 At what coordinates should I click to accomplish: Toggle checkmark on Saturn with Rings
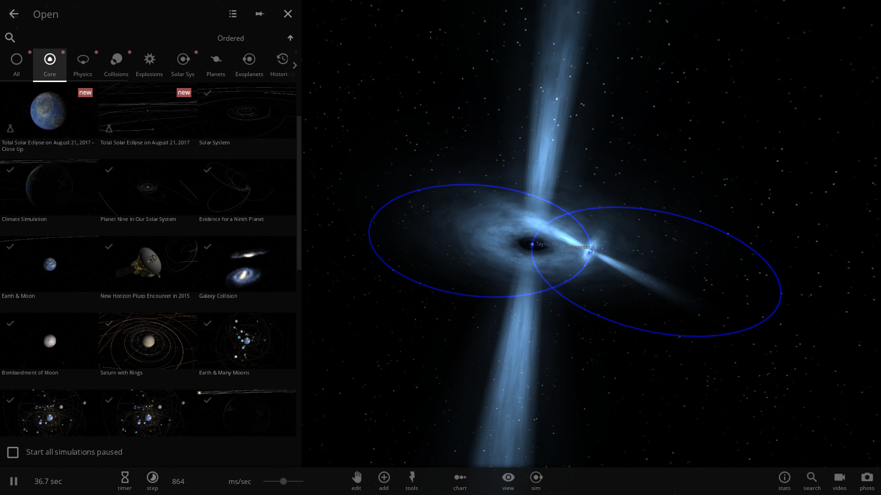108,323
